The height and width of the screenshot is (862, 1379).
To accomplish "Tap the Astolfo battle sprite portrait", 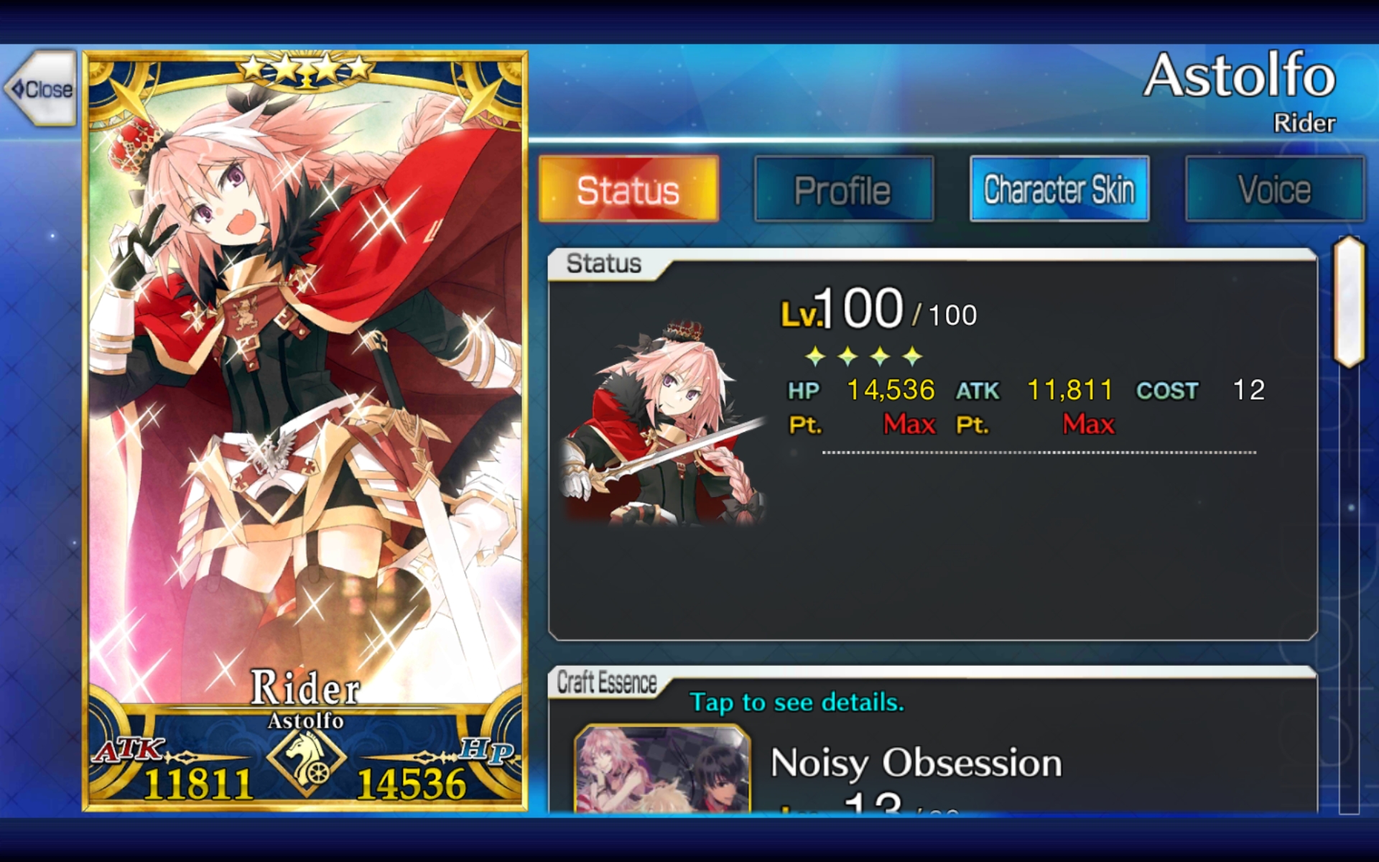I will tap(664, 424).
